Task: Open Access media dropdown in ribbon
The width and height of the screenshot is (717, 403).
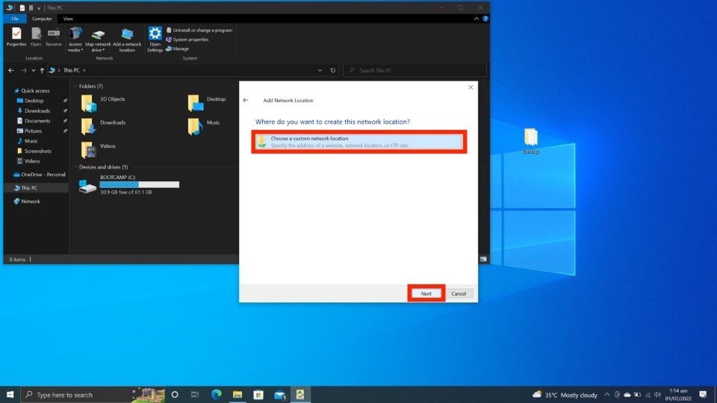Action: point(75,40)
